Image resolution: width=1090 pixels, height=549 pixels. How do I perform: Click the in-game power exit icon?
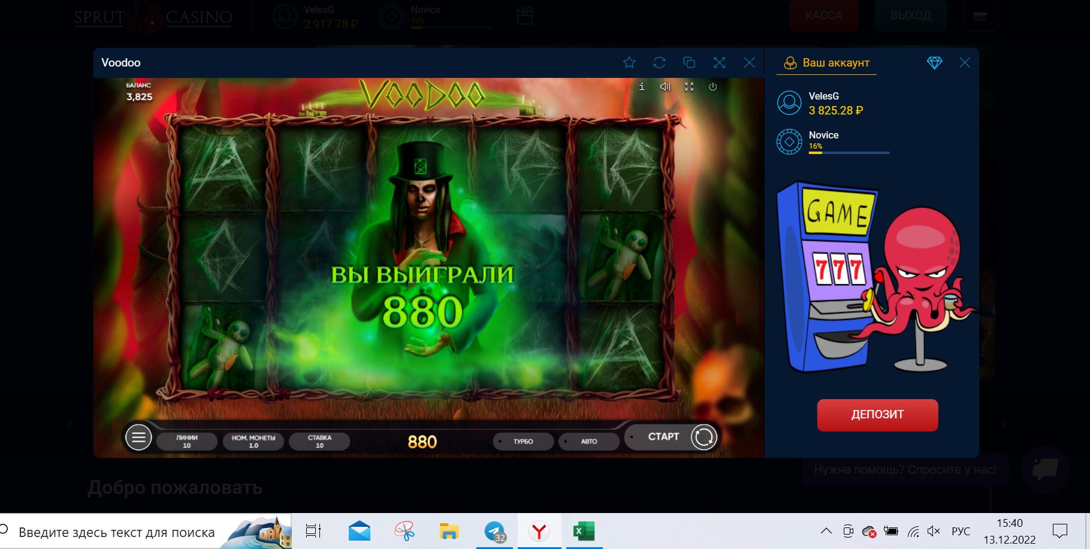712,87
